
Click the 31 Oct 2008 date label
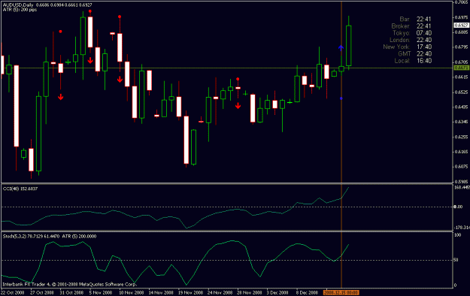[x=71, y=292]
